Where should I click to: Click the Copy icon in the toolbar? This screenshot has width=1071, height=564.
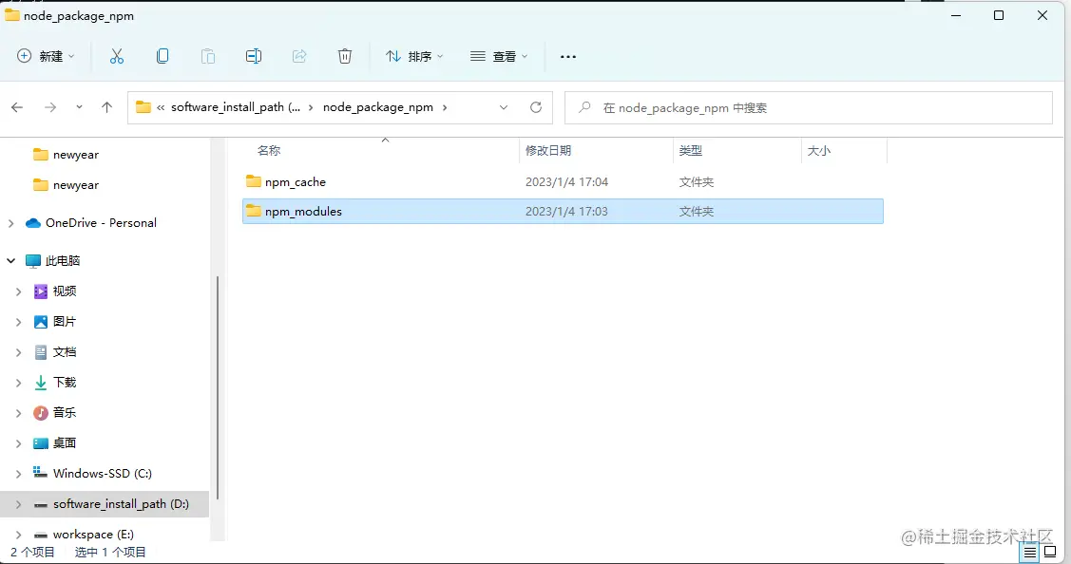[x=163, y=56]
